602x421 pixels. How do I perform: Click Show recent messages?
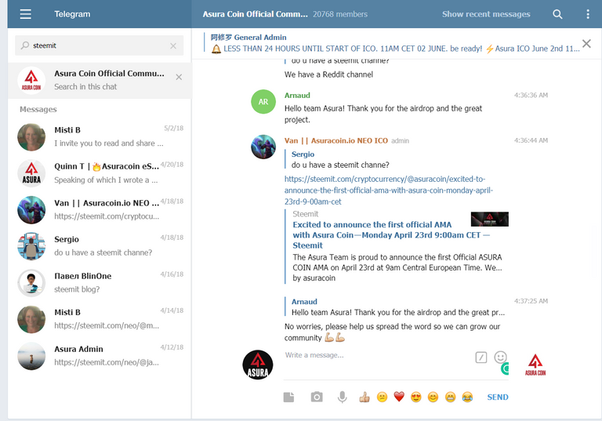click(x=486, y=14)
